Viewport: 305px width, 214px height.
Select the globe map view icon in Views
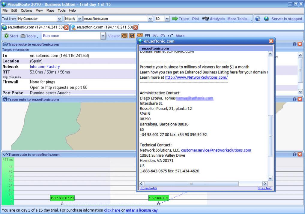[x=132, y=36]
